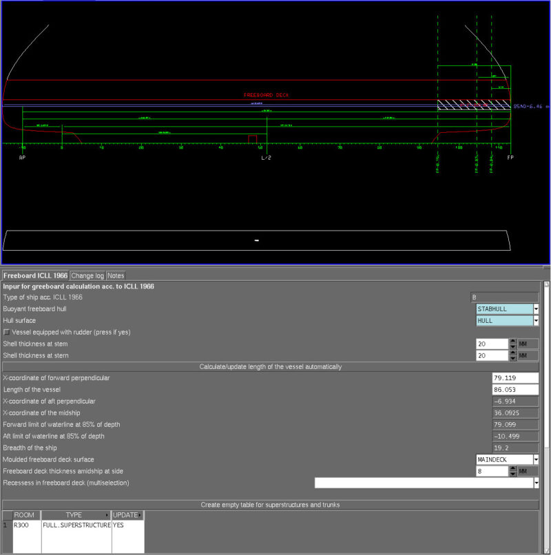The image size is (551, 555).
Task: Open the HULL surface dropdown
Action: [536, 321]
